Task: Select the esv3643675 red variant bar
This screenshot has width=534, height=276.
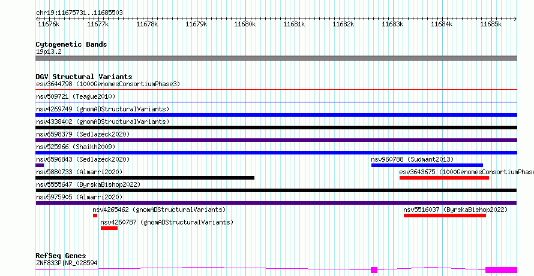Action: [x=444, y=178]
